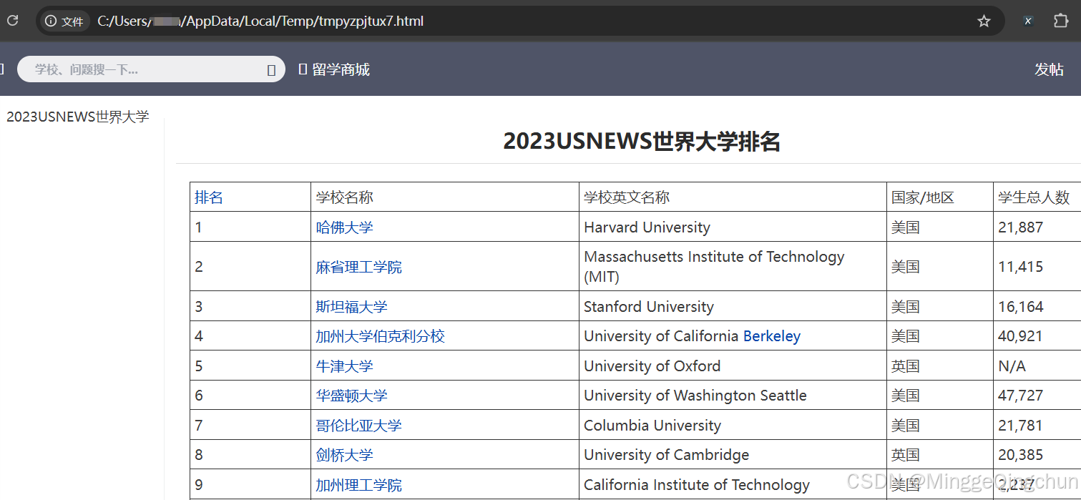Click the 排名 column header link

[209, 197]
